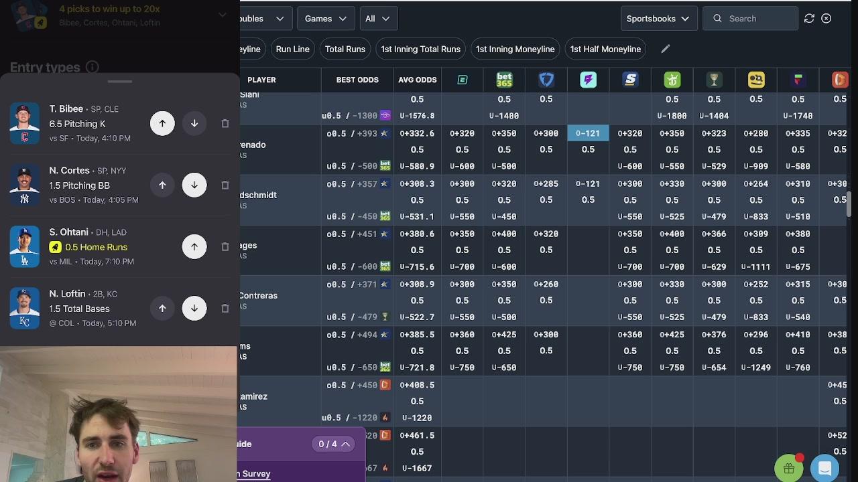858x482 pixels.
Task: Click the Entry types info icon
Action: (93, 67)
